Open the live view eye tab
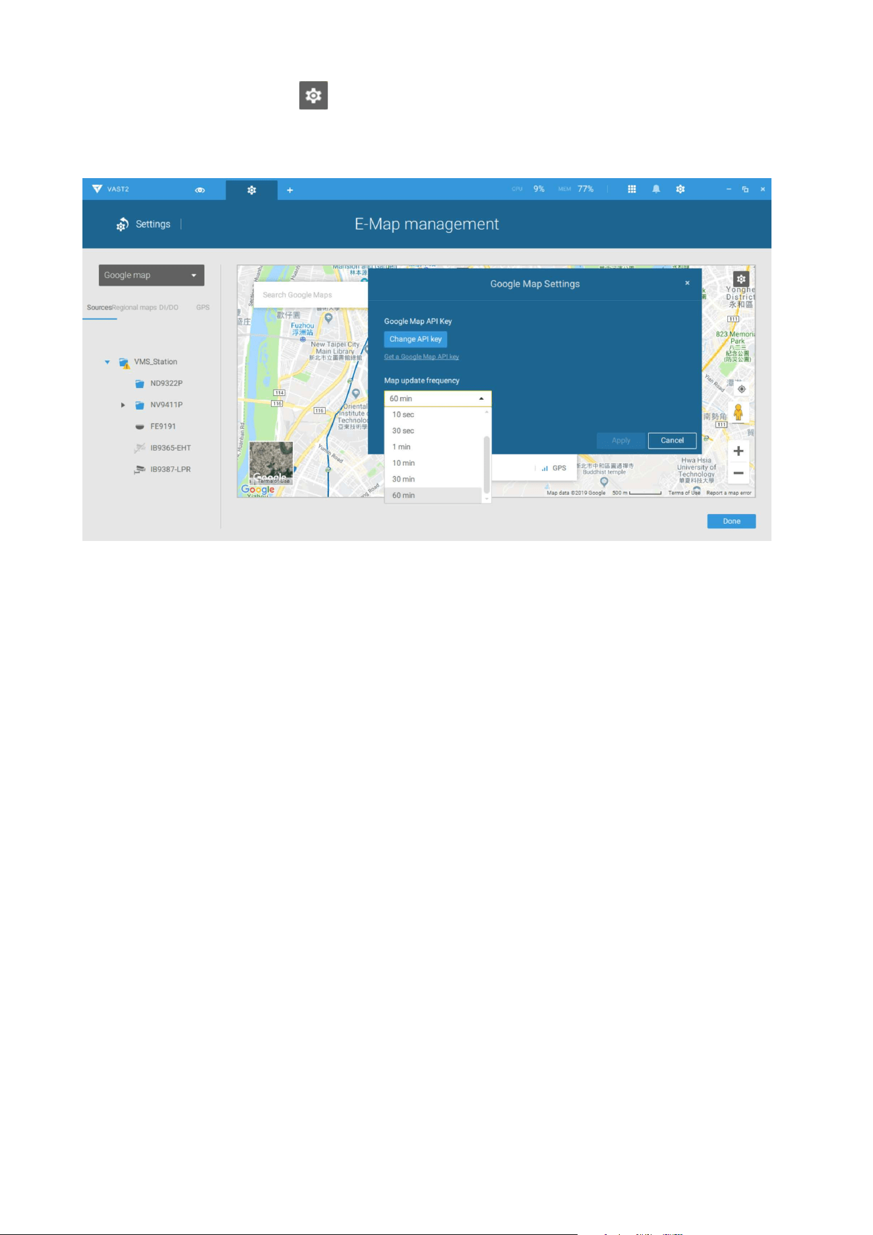The width and height of the screenshot is (873, 1235). [200, 190]
